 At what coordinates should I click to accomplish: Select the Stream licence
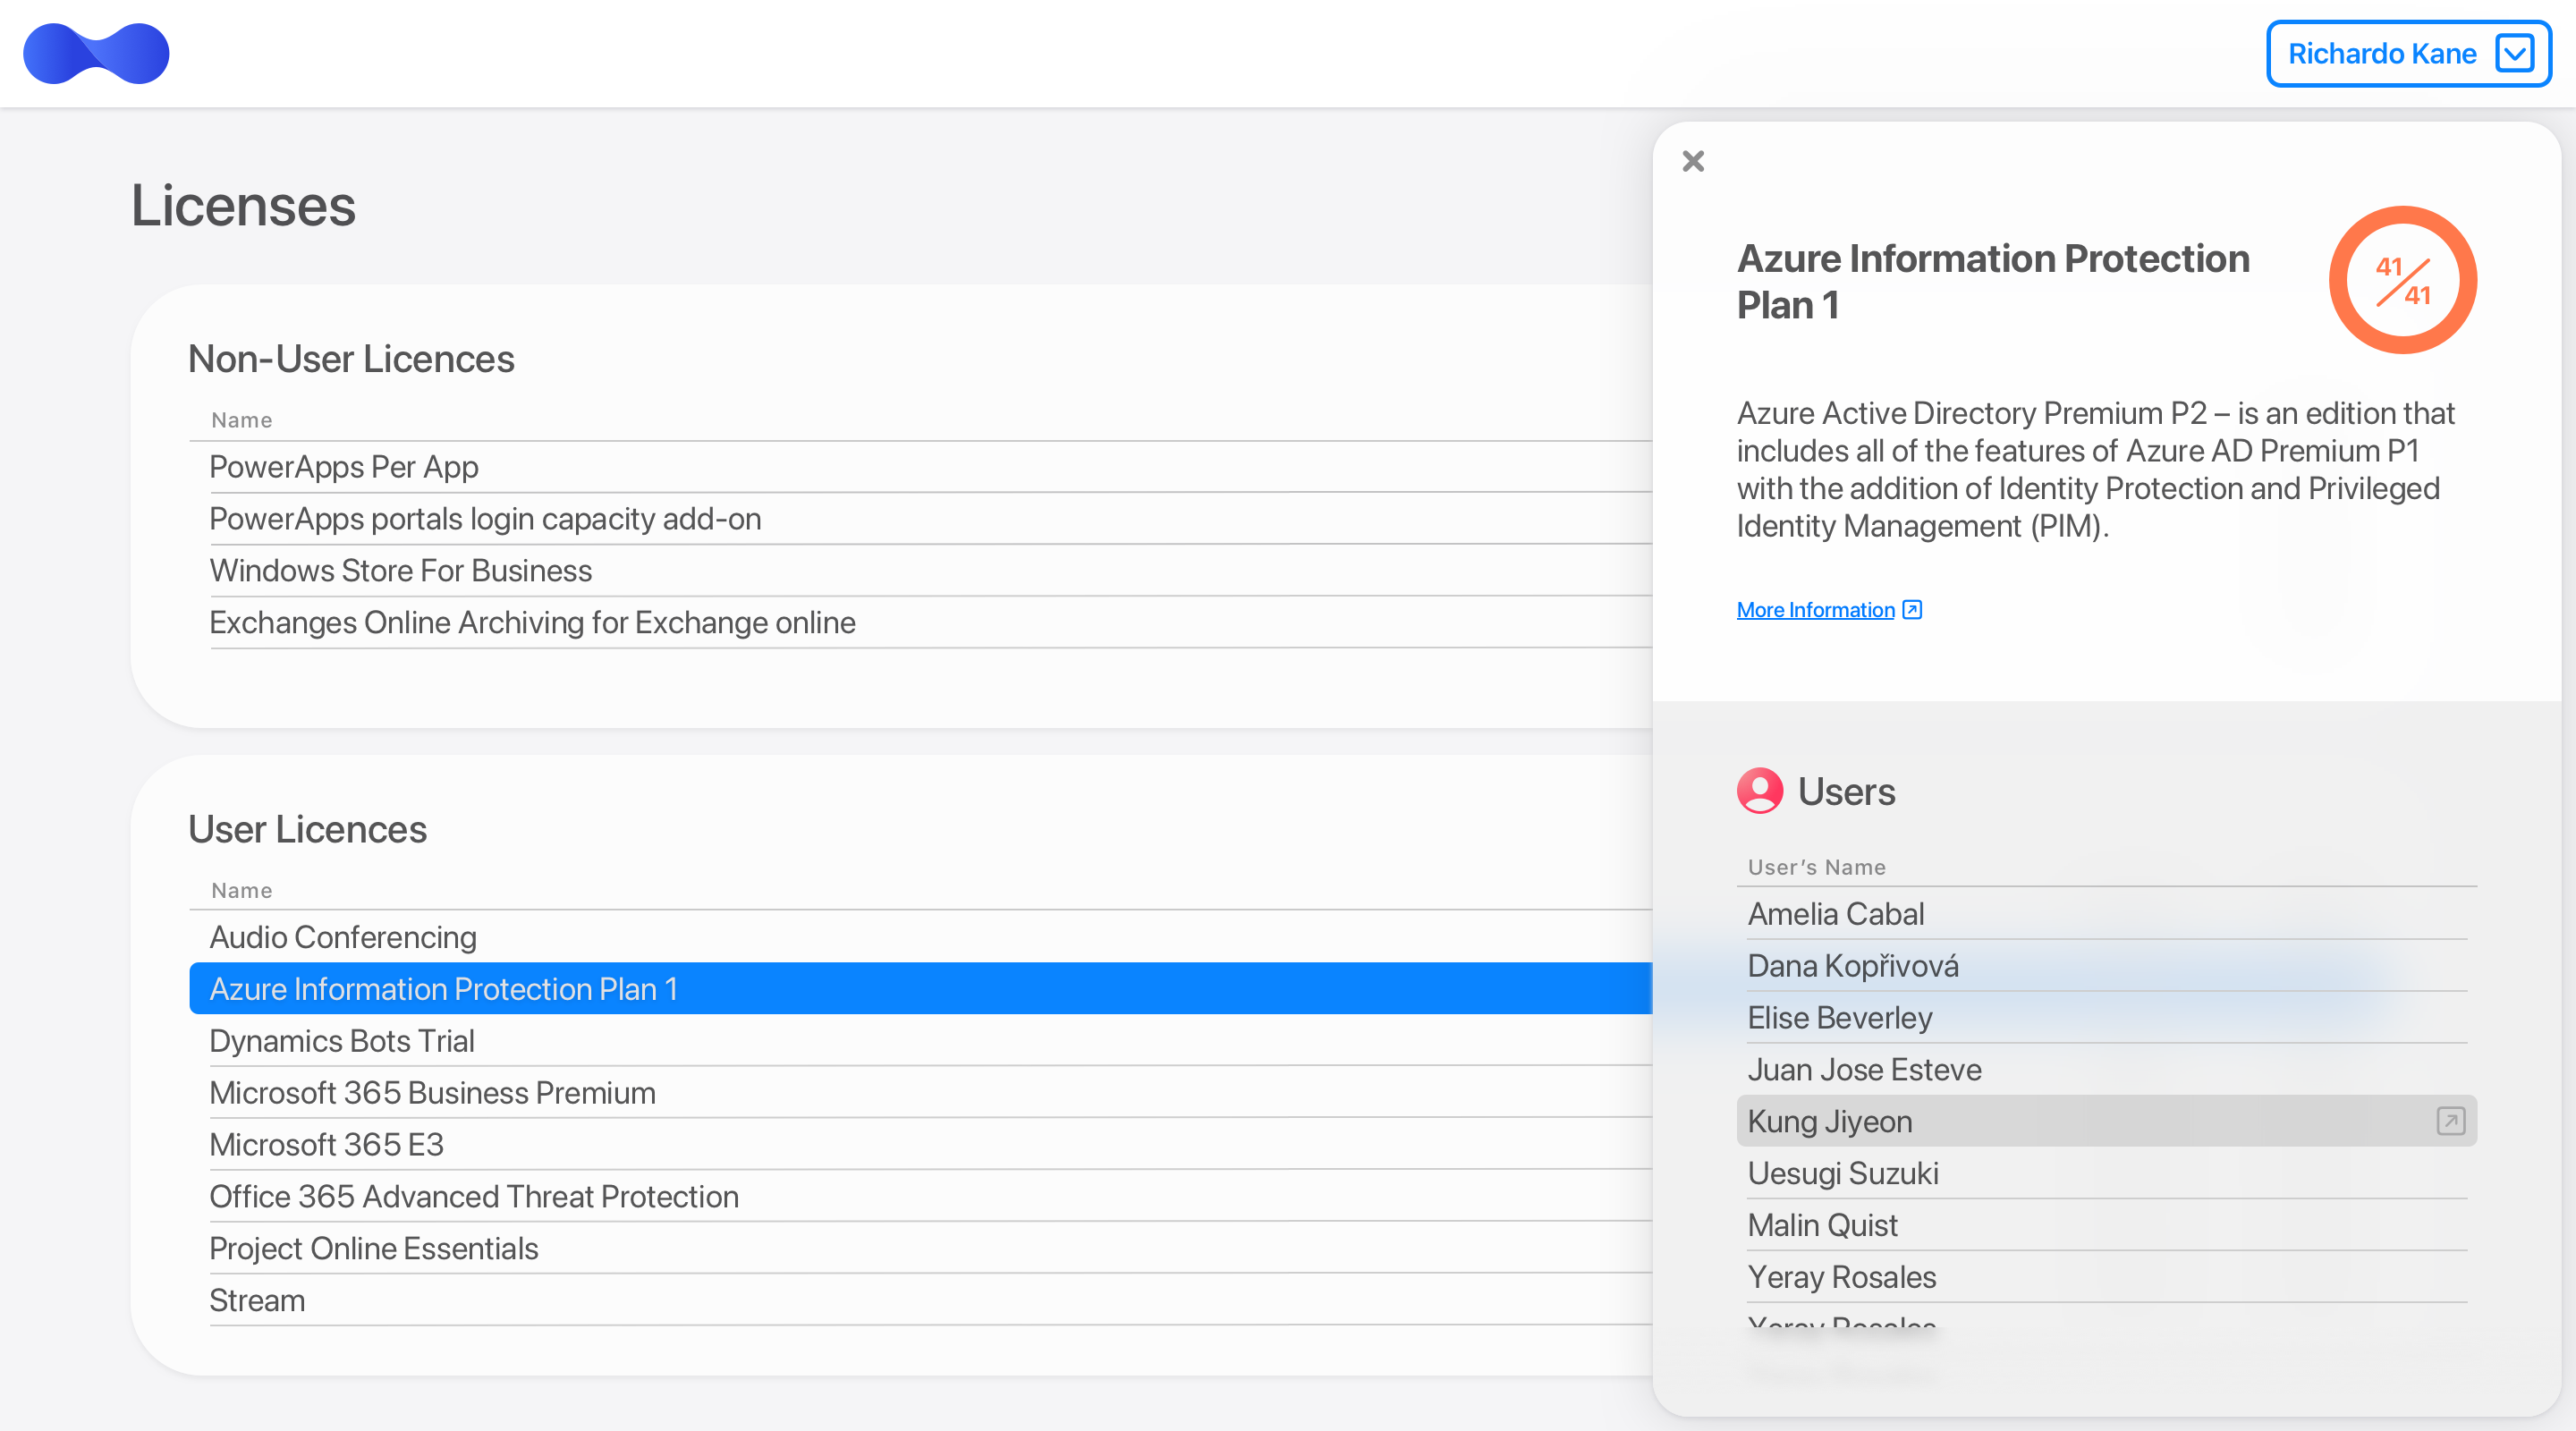click(x=920, y=1301)
